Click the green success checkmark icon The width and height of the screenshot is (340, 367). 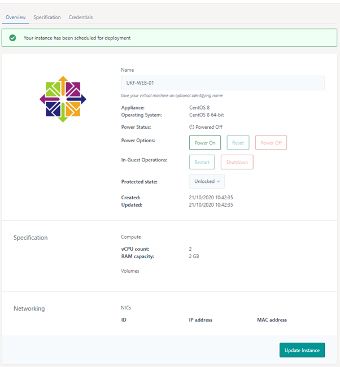tap(12, 38)
